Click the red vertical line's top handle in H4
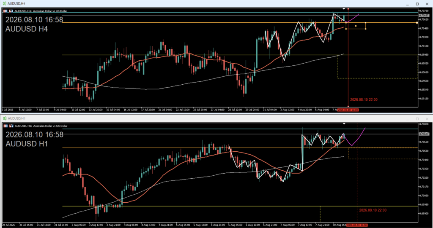433x228 pixels. point(348,9)
